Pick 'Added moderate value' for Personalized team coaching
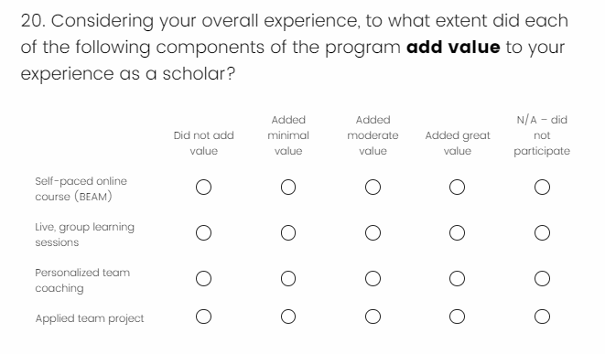The width and height of the screenshot is (605, 354). 373,278
